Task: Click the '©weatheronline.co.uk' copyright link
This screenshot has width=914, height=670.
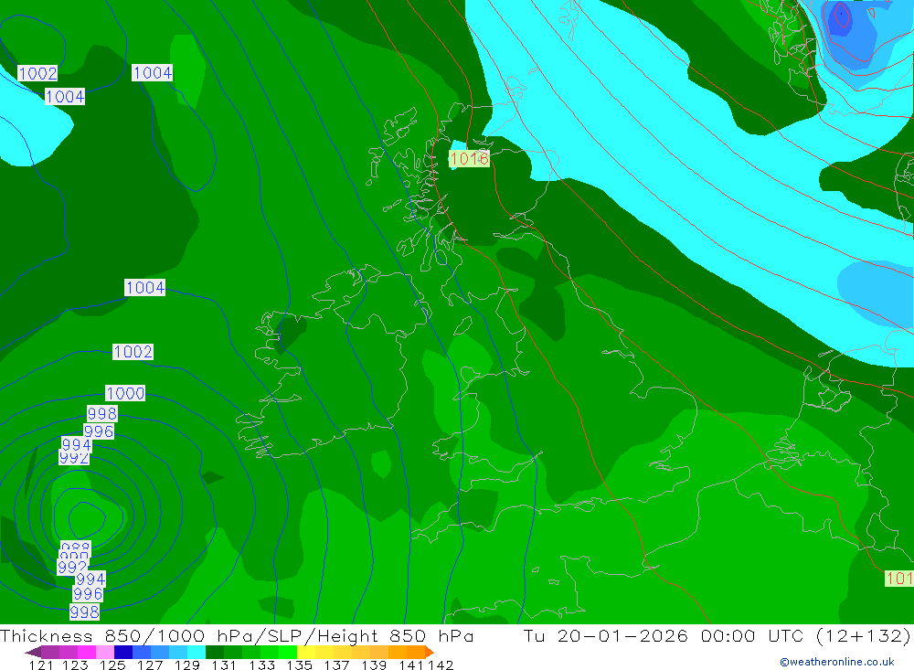Action: 837,662
